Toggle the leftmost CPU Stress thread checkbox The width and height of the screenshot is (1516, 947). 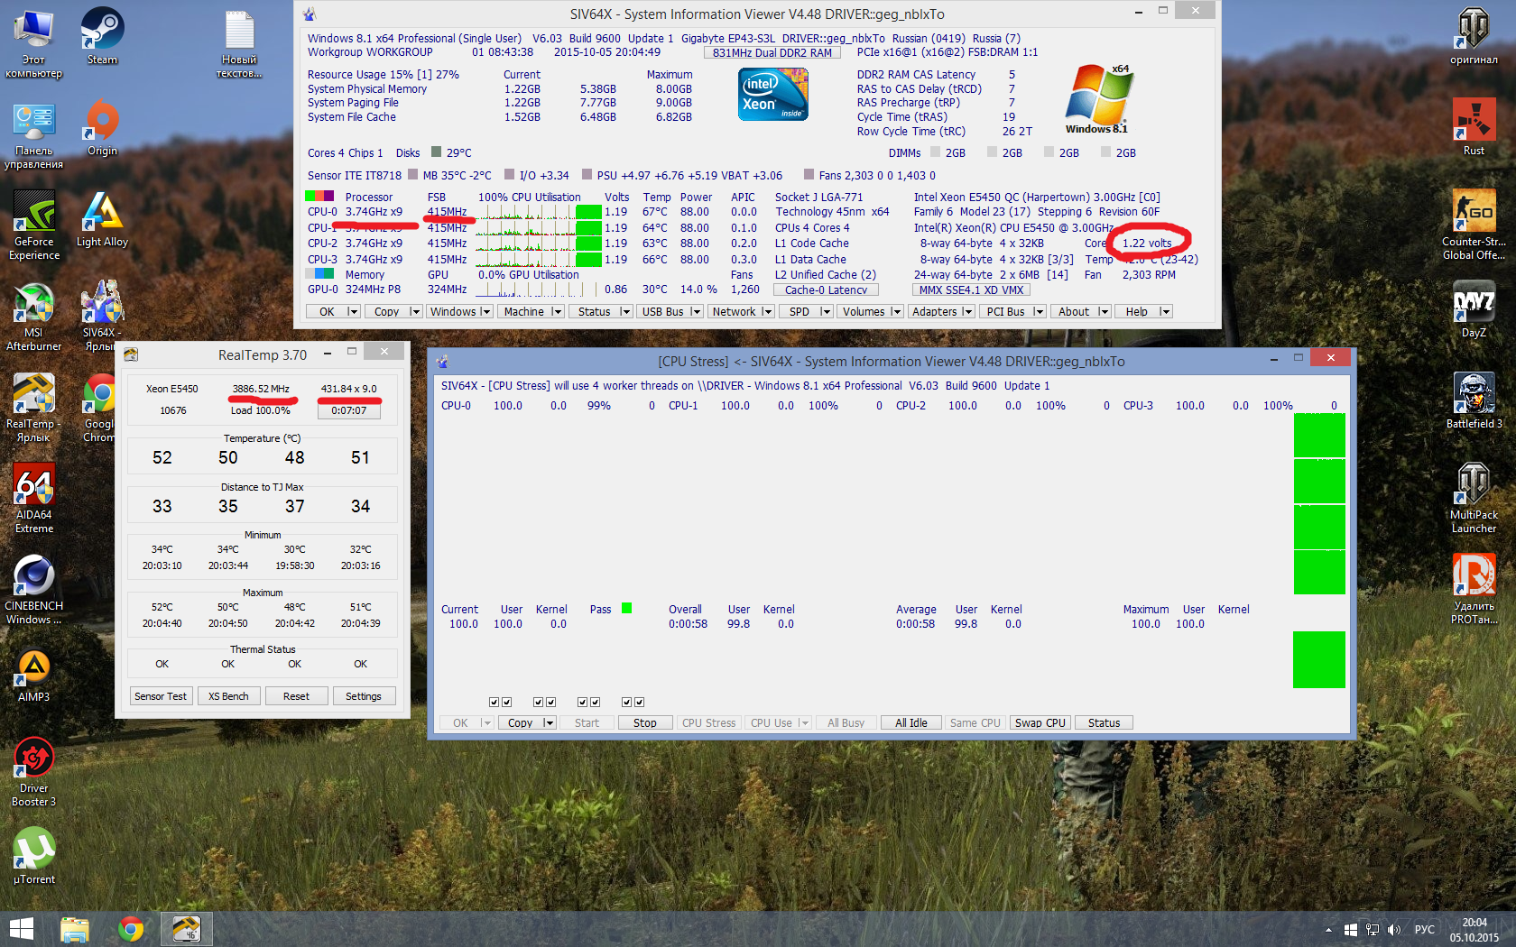click(494, 702)
